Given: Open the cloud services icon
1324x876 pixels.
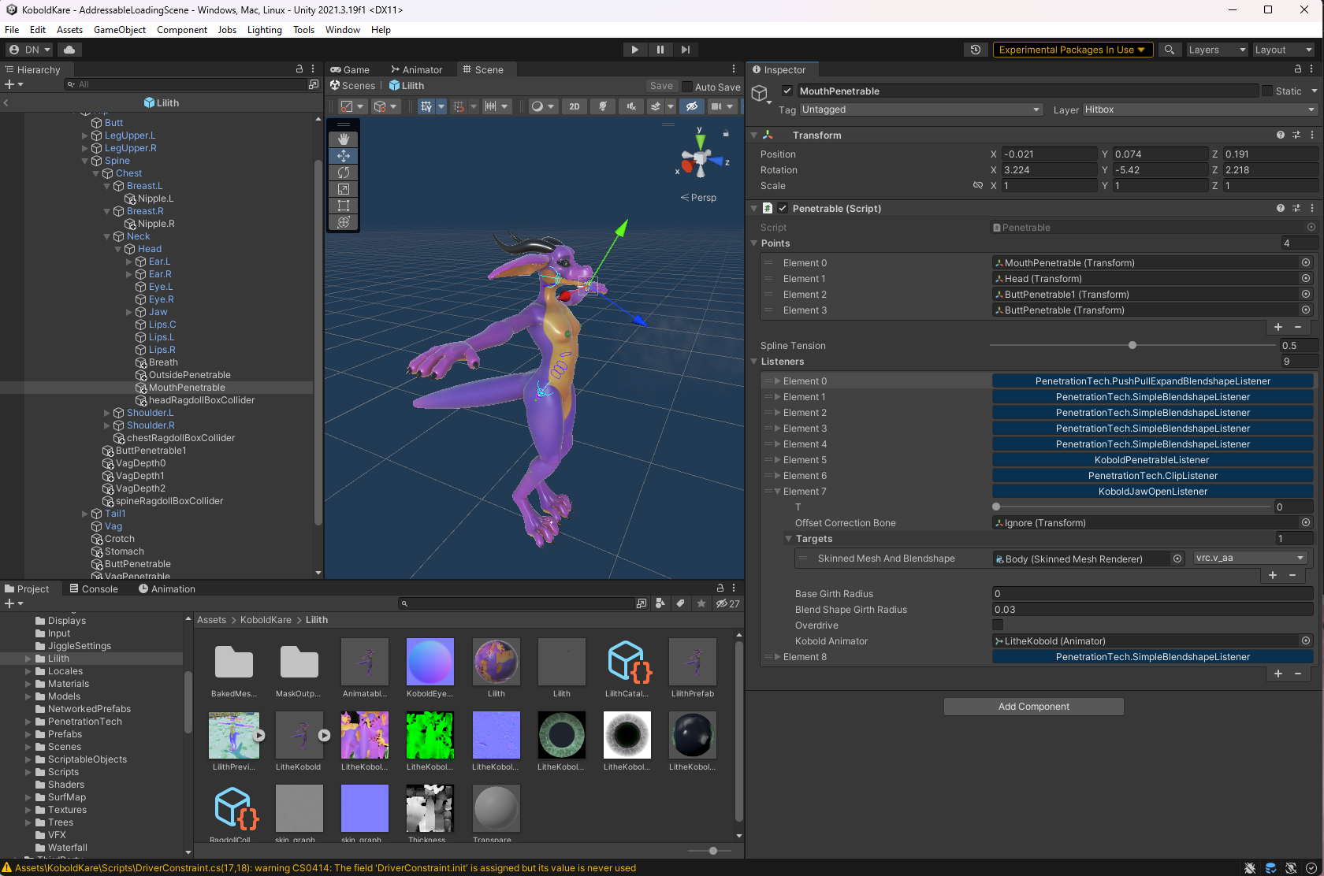Looking at the screenshot, I should click(x=69, y=50).
